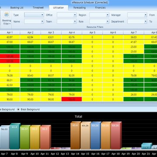The image size is (157, 157).
Task: Click the Apr 15 bar labeled 65.26
Action: (x=86, y=136)
